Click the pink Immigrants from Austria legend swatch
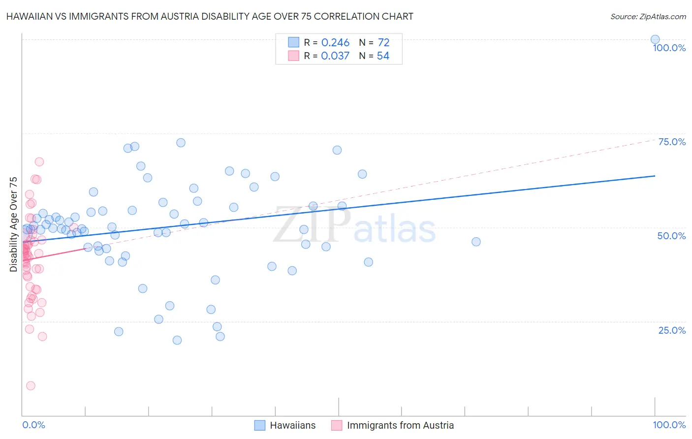This screenshot has width=692, height=439. coord(337,425)
